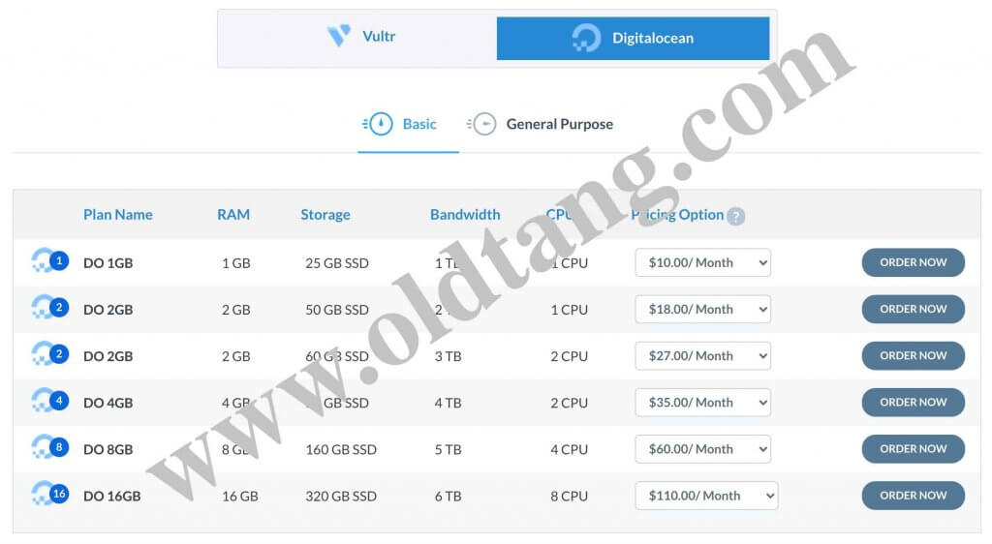Image resolution: width=992 pixels, height=544 pixels.
Task: Expand the $35.00/Month pricing dropdown
Action: coord(702,402)
